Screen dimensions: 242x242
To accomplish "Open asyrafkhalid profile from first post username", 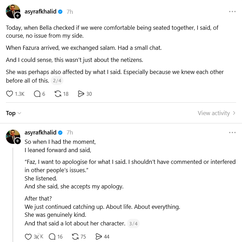I will coord(40,11).
